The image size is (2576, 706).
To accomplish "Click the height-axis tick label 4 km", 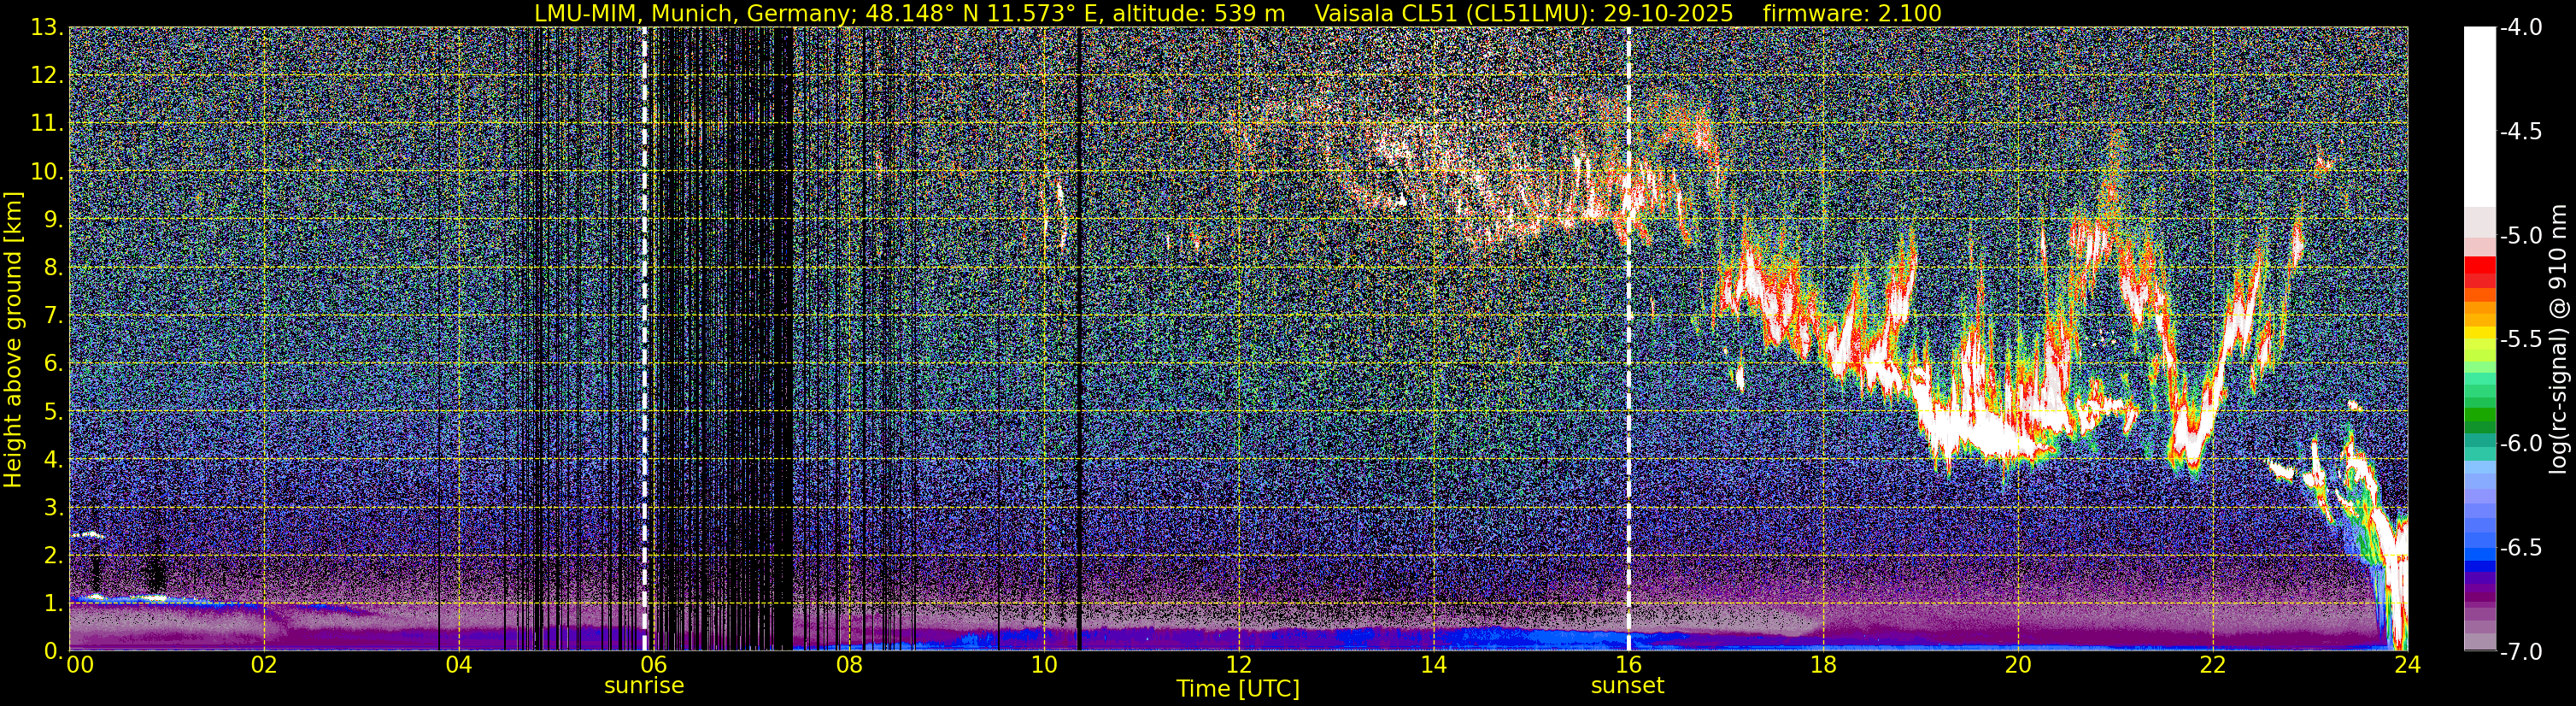I will pyautogui.click(x=54, y=460).
